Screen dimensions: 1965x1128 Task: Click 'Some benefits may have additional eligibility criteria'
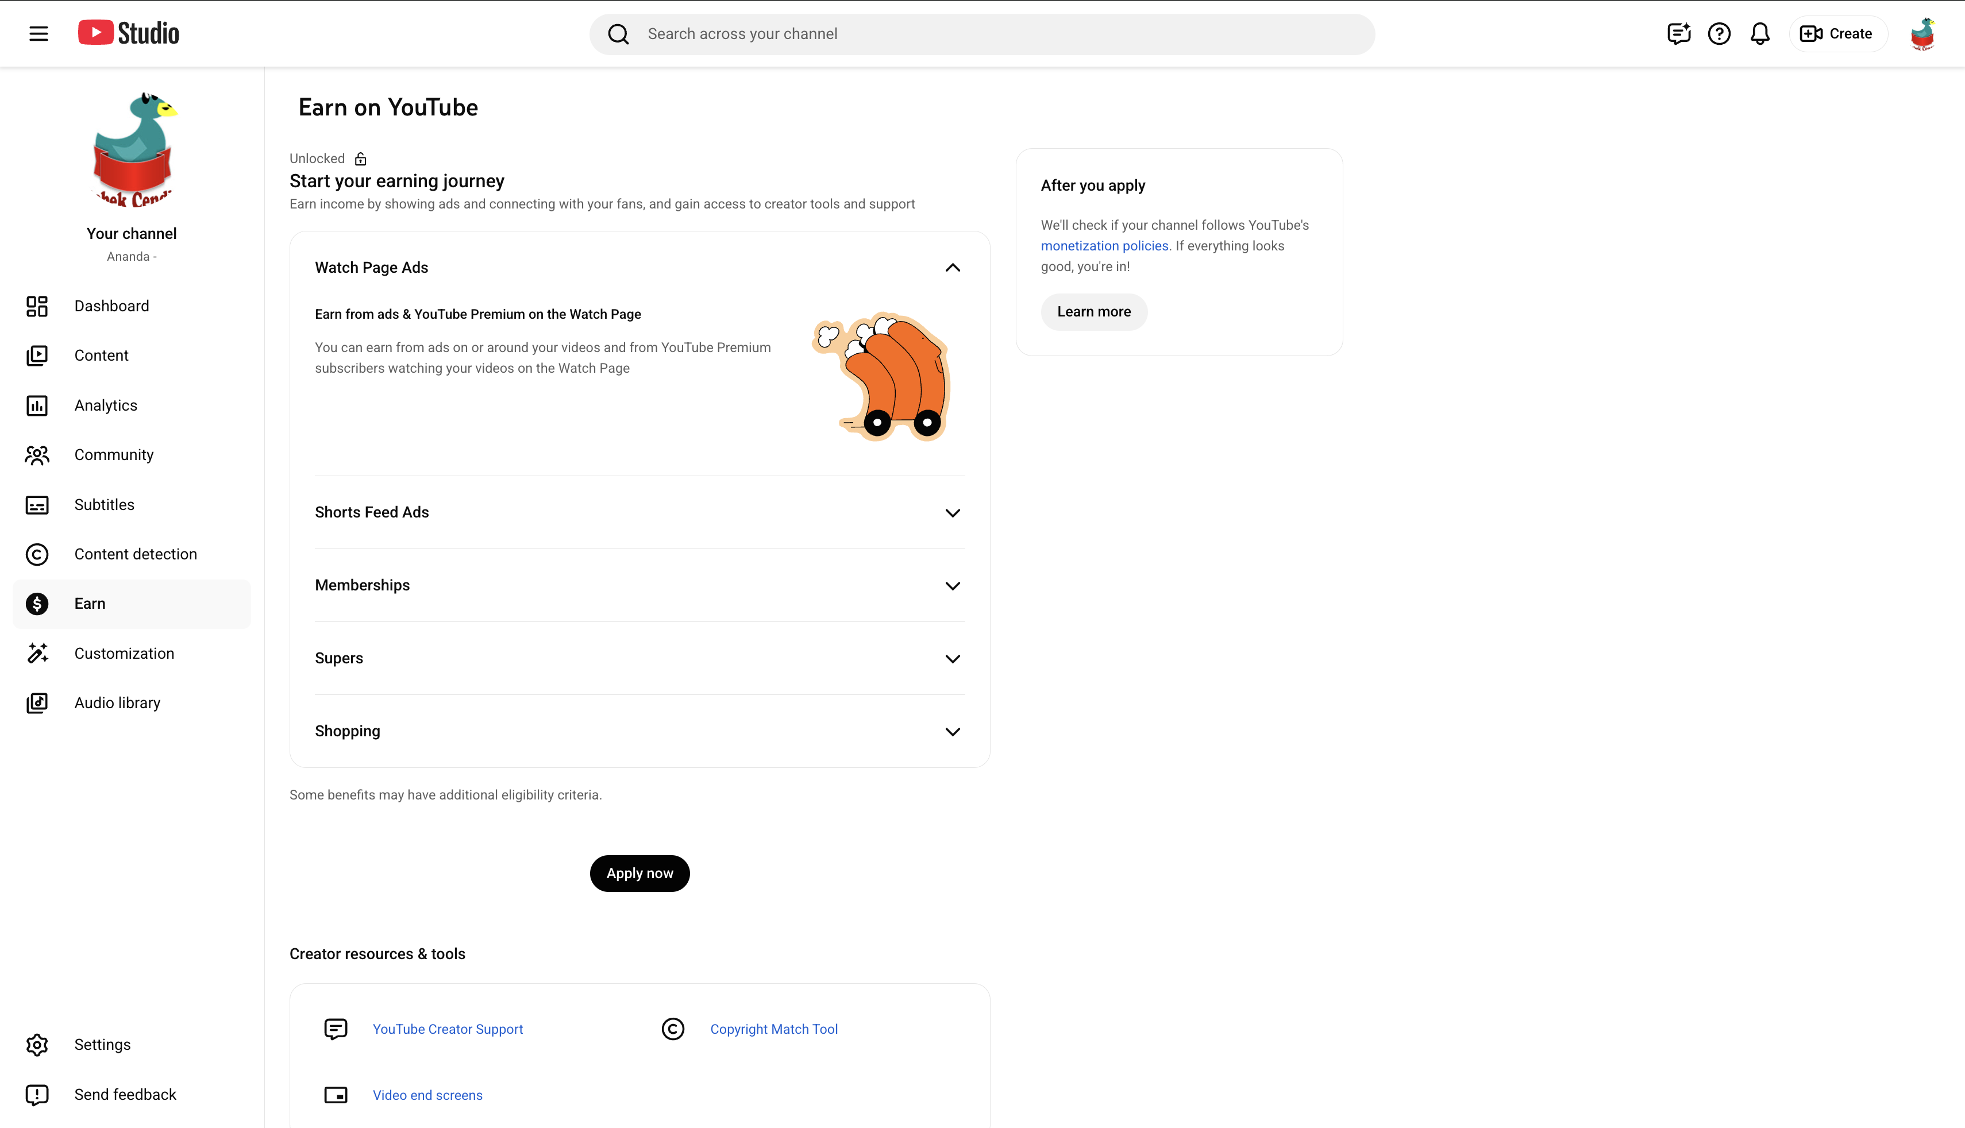point(445,795)
